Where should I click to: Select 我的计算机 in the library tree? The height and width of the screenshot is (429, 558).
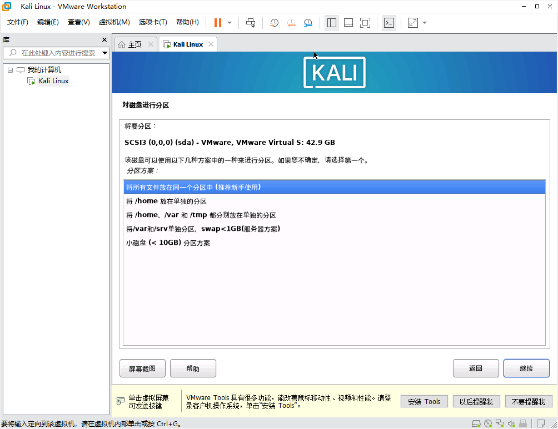click(x=44, y=70)
